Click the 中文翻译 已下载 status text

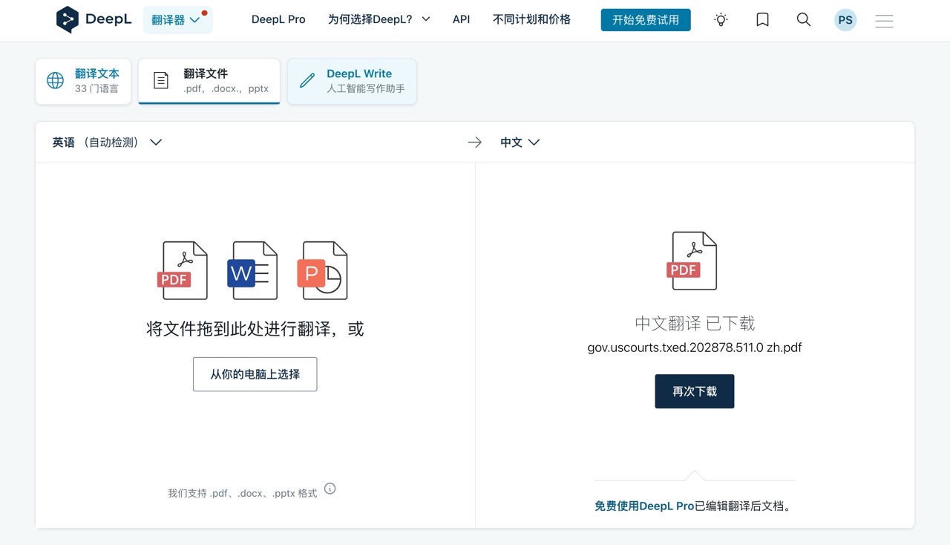coord(695,323)
